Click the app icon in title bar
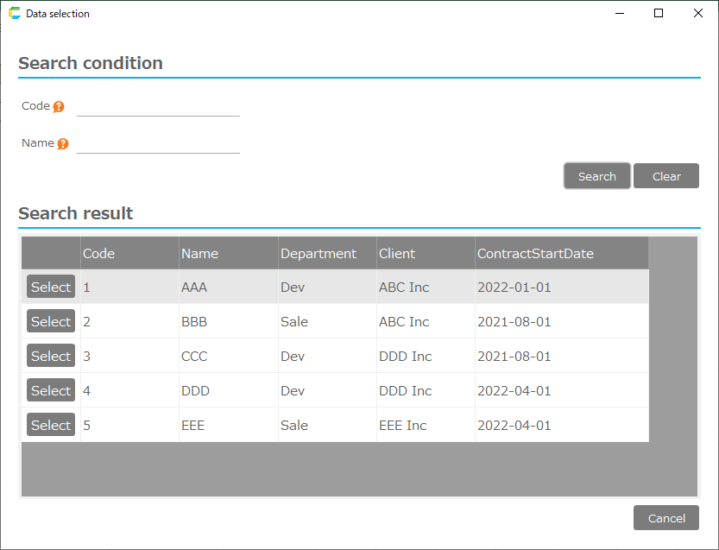719x550 pixels. click(x=14, y=14)
